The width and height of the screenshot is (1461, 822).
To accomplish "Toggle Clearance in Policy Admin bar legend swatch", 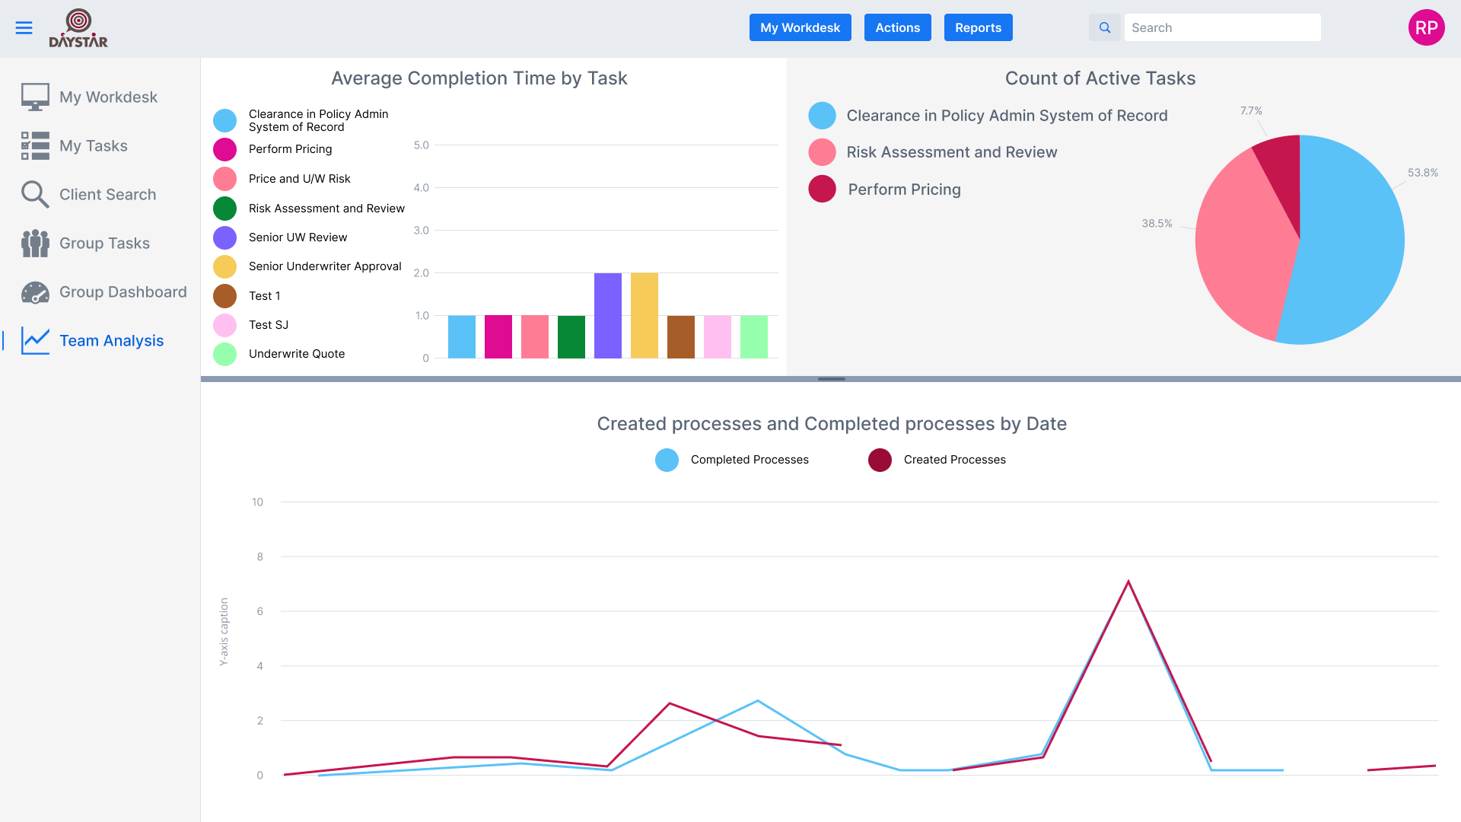I will click(x=224, y=120).
